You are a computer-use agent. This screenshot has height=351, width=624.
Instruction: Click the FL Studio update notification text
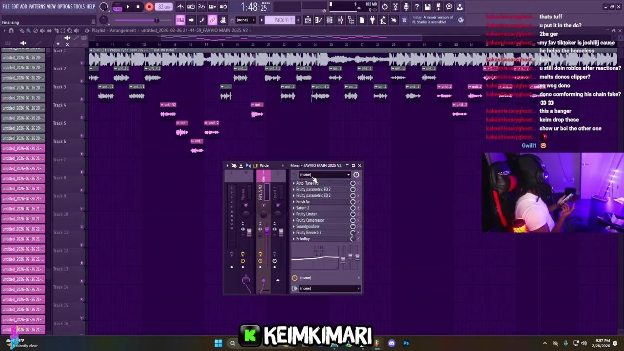click(433, 20)
